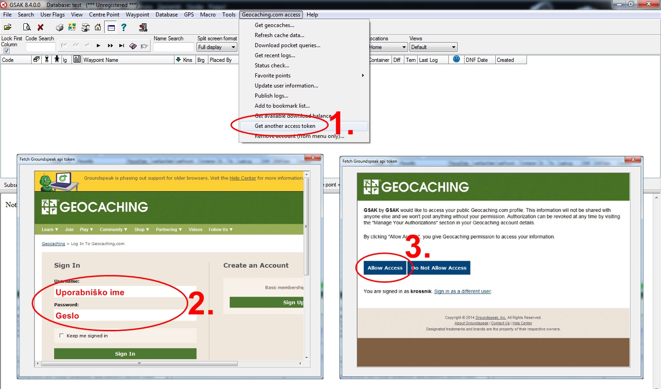661x389 pixels.
Task: Sort by the box icon column header
Action: click(36, 60)
